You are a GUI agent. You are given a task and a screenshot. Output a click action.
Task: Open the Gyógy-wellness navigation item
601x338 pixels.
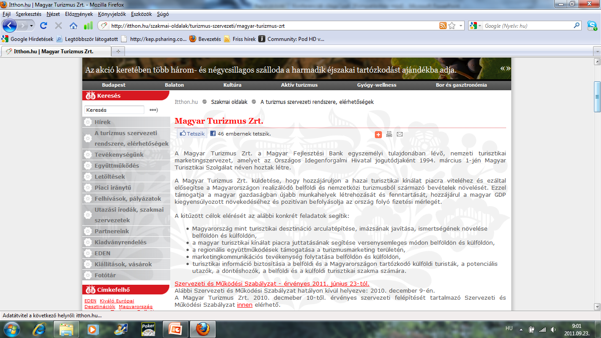377,85
